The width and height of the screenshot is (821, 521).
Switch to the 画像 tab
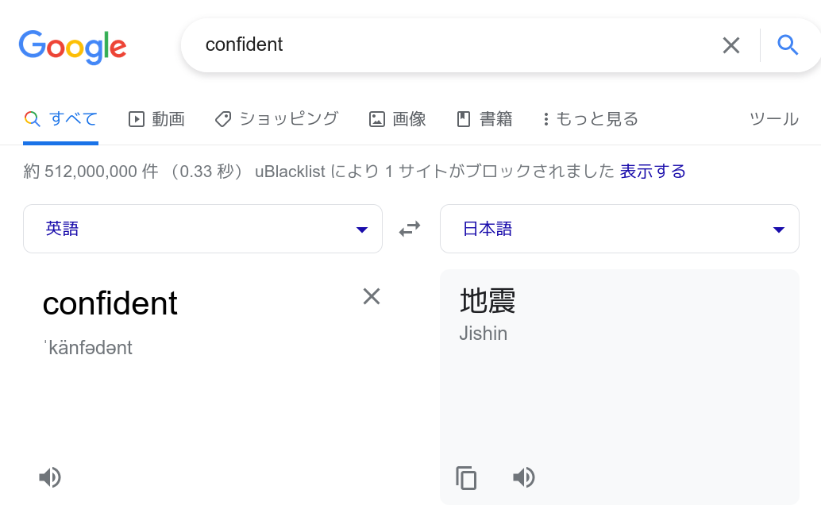tap(398, 119)
